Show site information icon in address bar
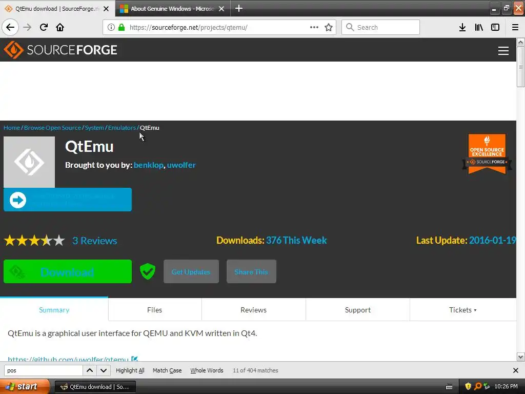 click(x=111, y=27)
